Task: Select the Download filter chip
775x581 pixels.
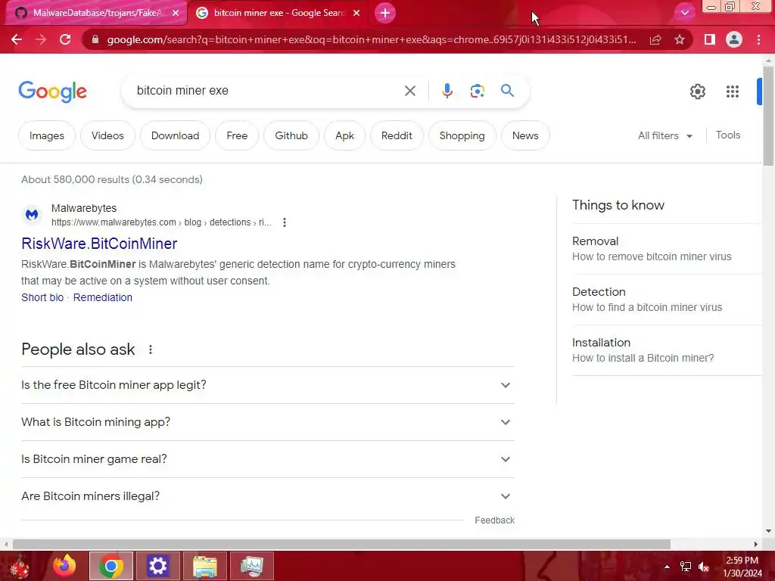Action: coord(175,135)
